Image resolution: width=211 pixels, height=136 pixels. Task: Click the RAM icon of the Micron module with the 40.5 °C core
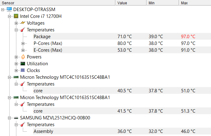(16, 77)
